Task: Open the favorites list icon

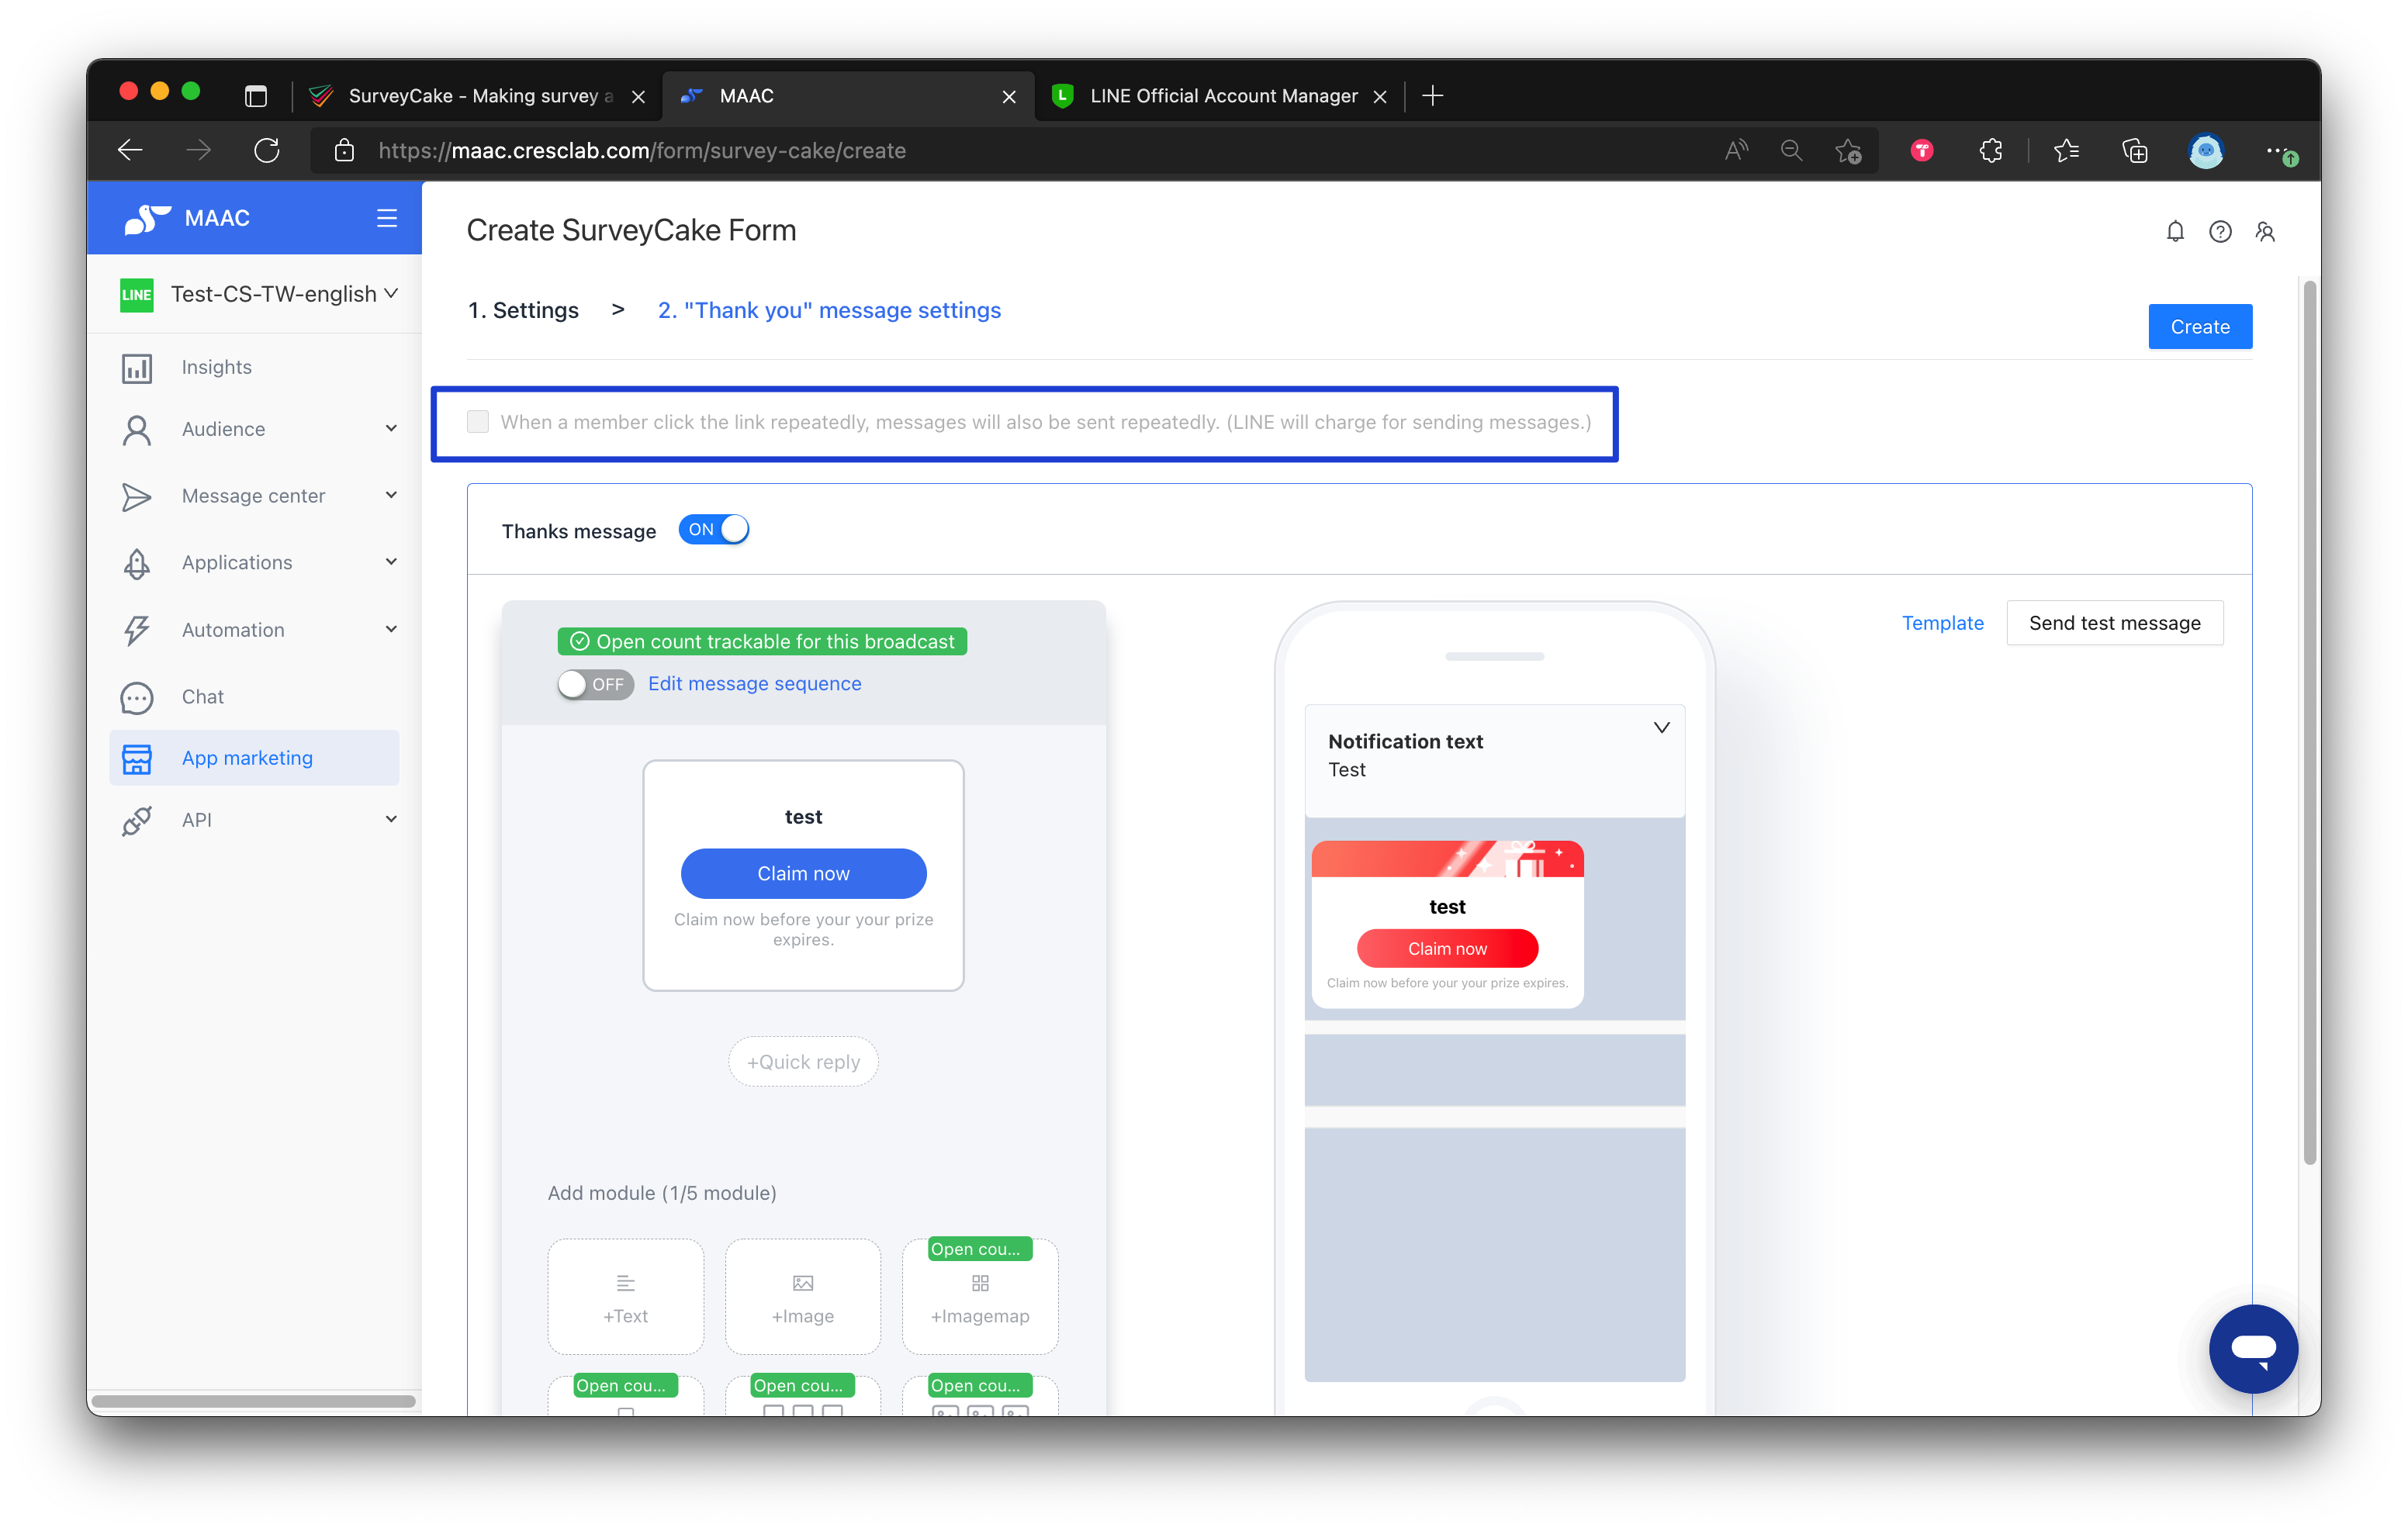Action: [2066, 151]
